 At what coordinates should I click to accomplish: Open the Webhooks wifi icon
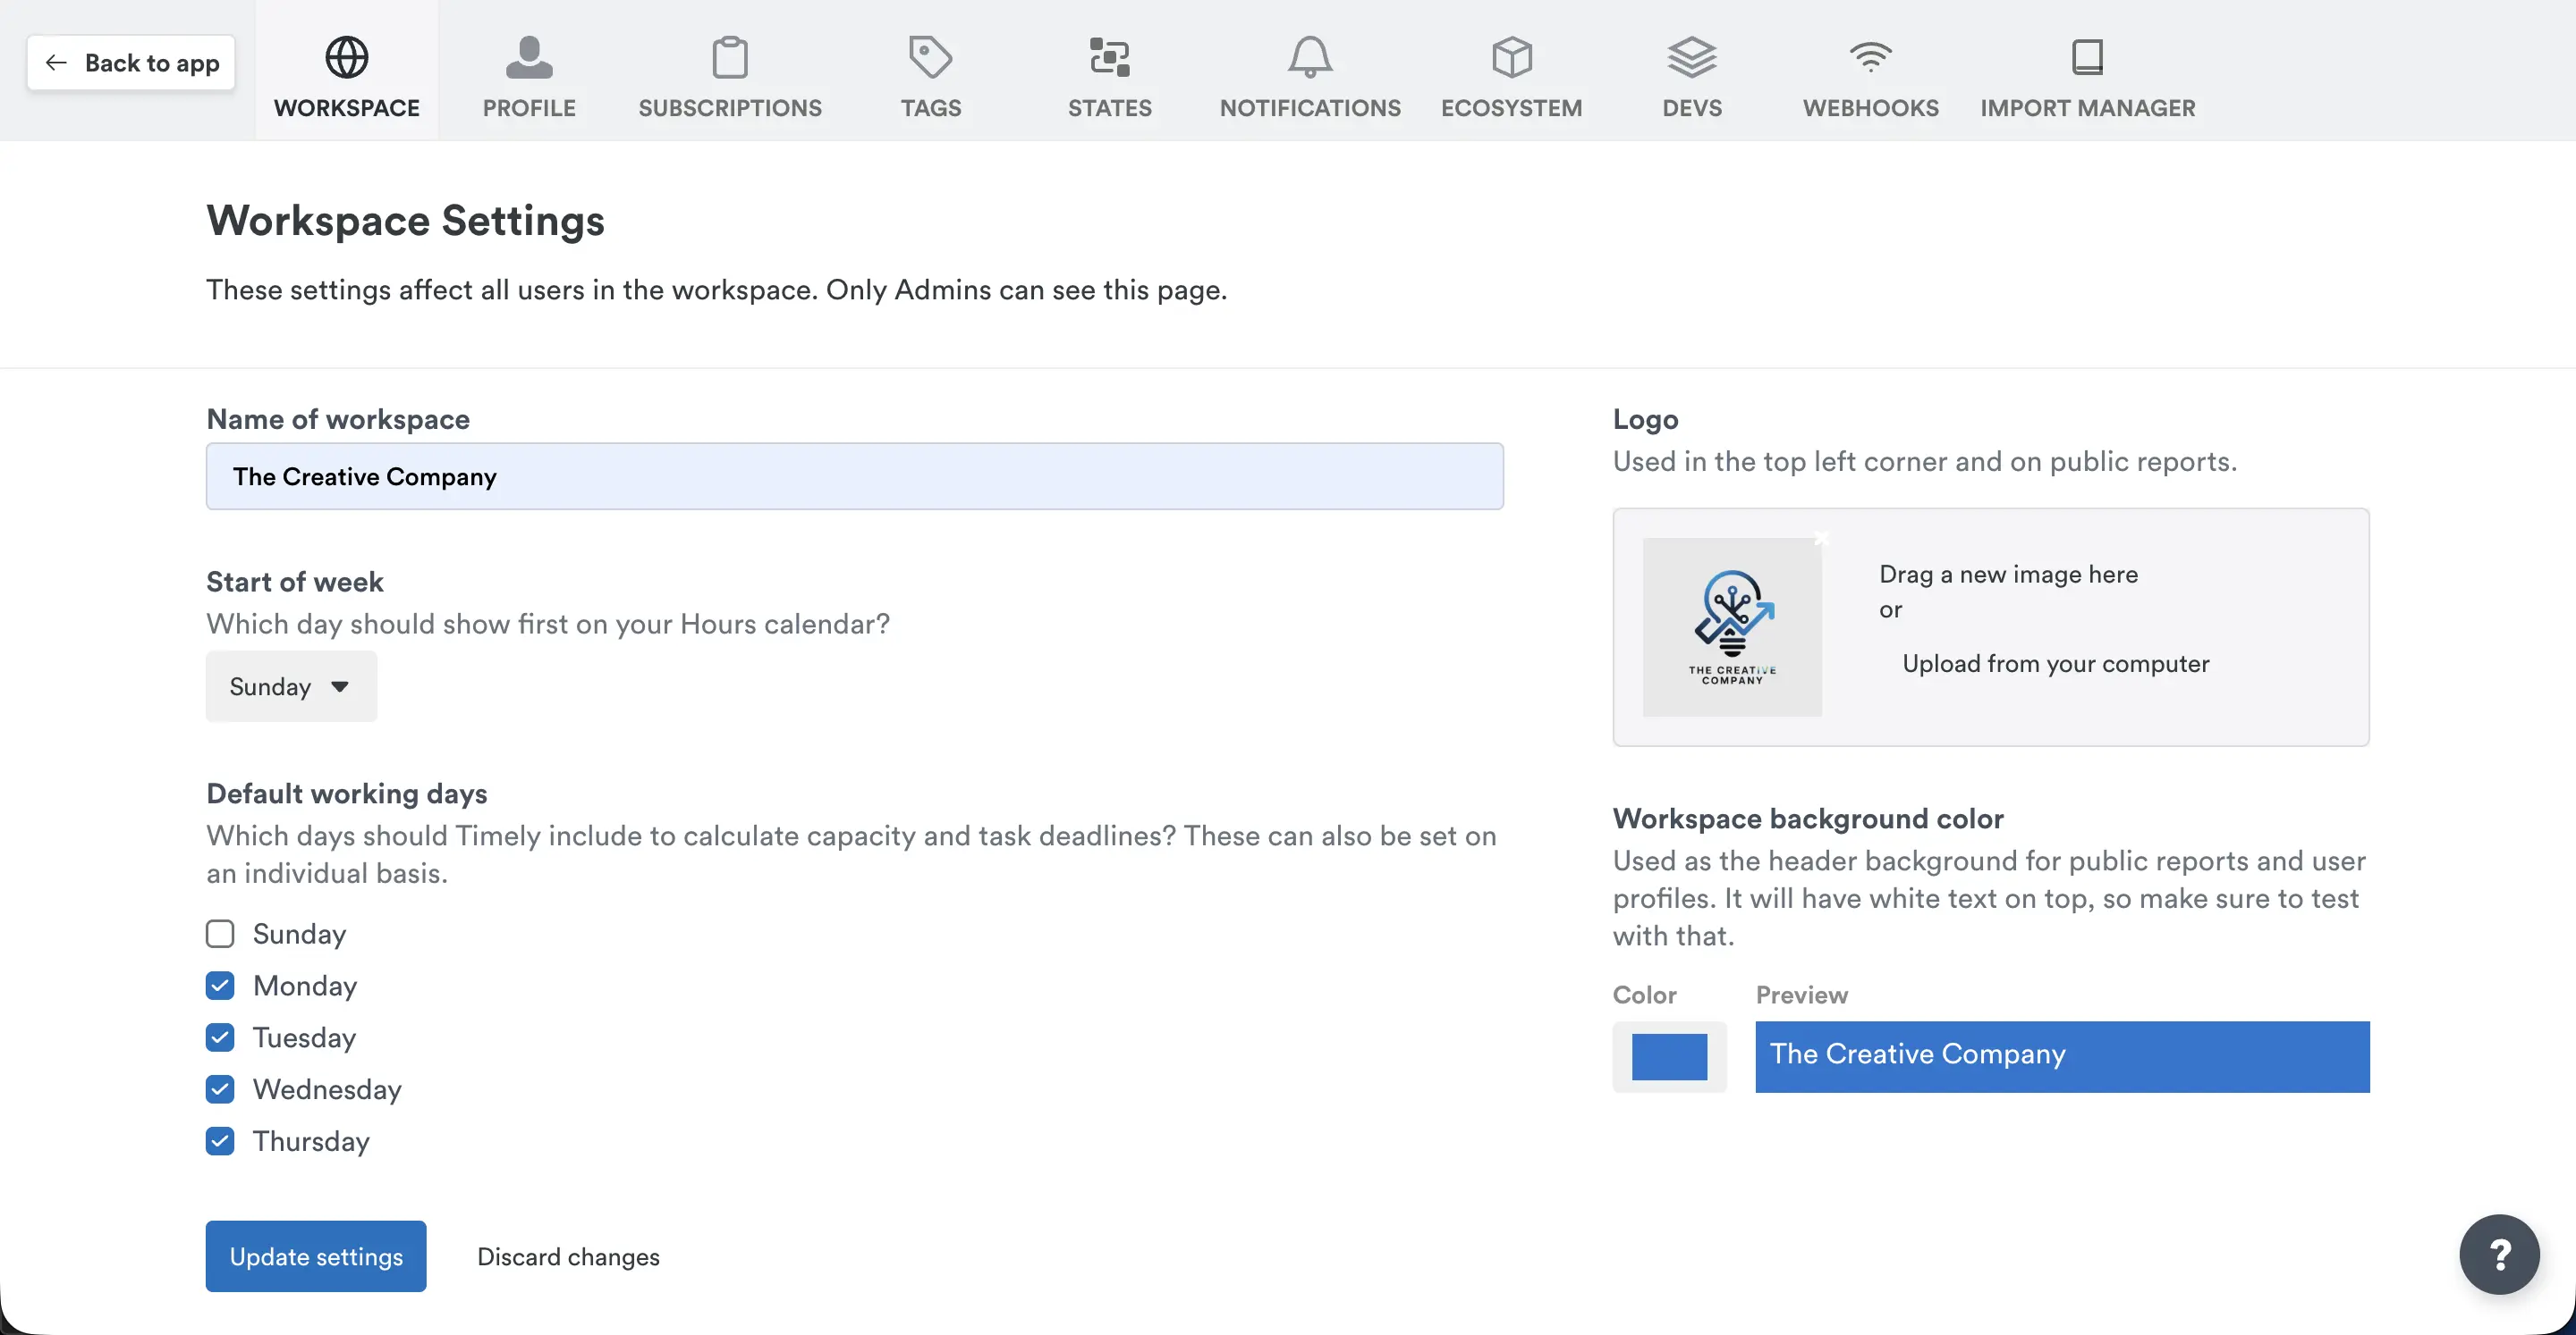pos(1870,58)
